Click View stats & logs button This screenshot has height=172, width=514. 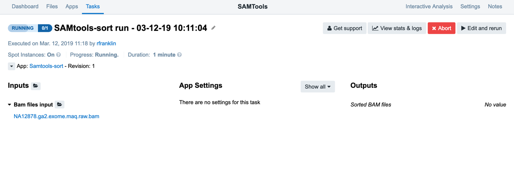[x=397, y=28]
